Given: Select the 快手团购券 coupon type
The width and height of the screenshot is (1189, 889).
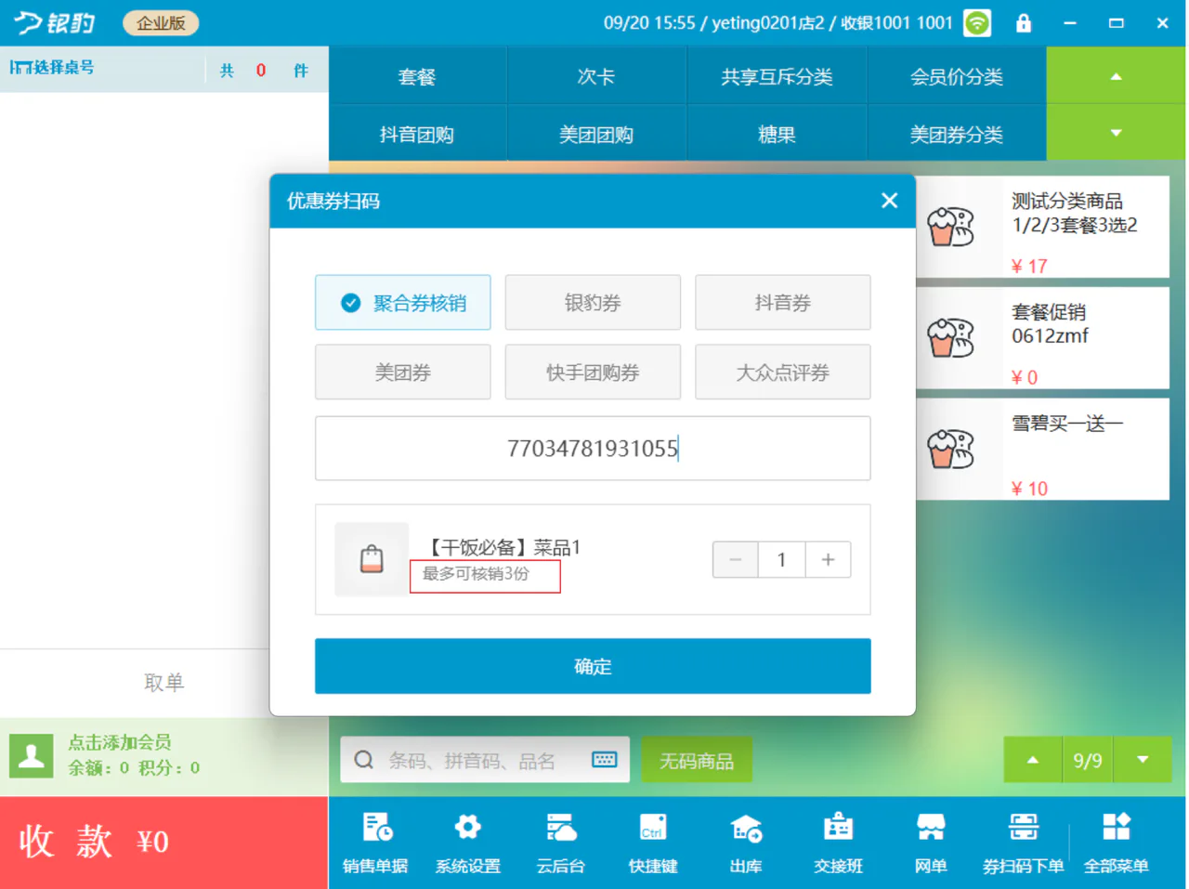Looking at the screenshot, I should pos(593,372).
